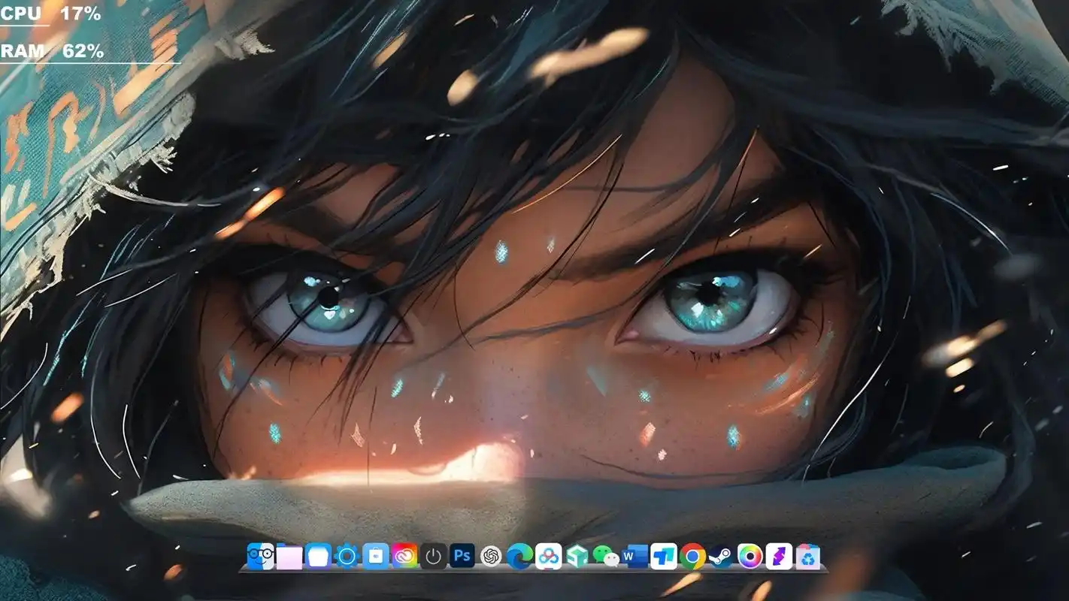The height and width of the screenshot is (601, 1069).
Task: Open Baidu Netdisk cloud icon
Action: [549, 557]
